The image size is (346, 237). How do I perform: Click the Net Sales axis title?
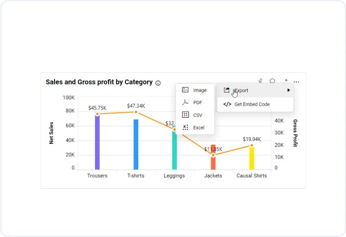[x=51, y=133]
